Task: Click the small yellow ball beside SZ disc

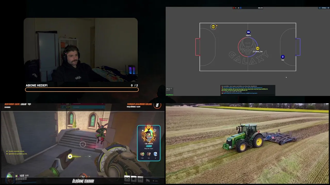Action: pos(217,25)
